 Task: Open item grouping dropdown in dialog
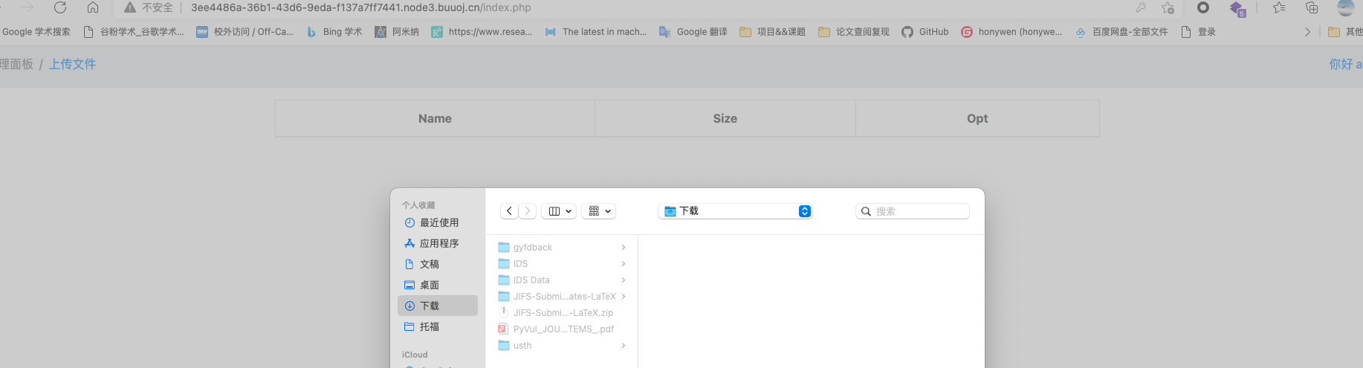pos(599,211)
